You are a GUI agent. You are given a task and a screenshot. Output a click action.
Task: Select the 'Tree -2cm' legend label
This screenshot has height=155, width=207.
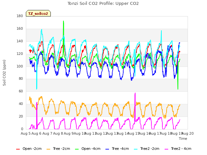[61, 149]
